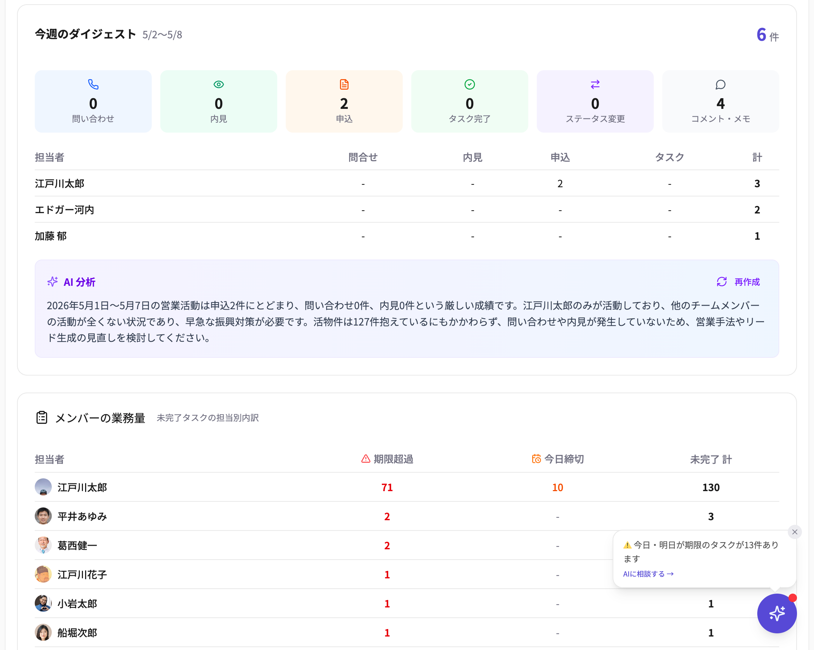
Task: Open avatar of 江戸川花子
Action: [x=43, y=574]
